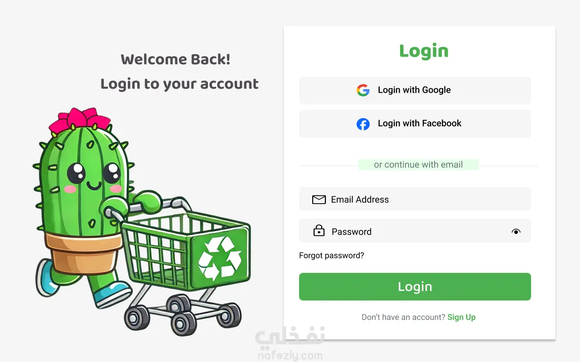The height and width of the screenshot is (362, 580).
Task: Click the Google logo icon
Action: [363, 90]
